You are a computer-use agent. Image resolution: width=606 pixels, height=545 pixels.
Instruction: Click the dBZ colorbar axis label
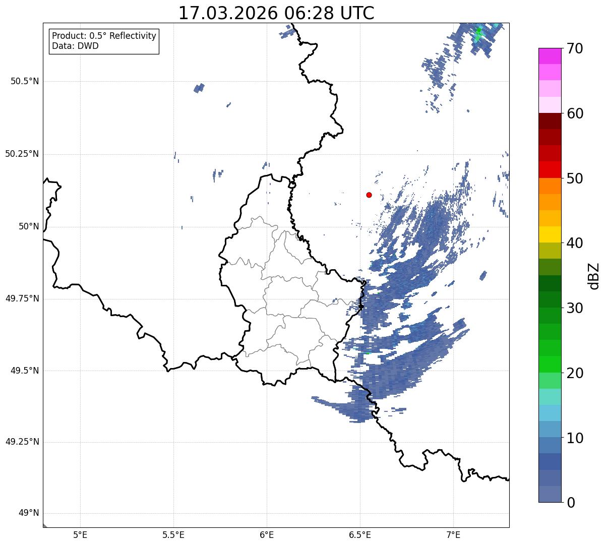[594, 275]
